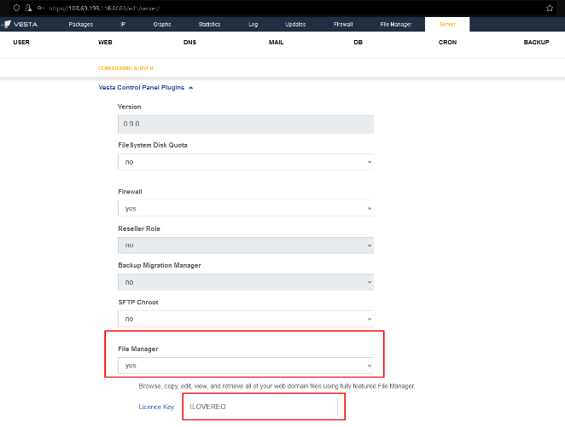Open the File Manager tab in the top menu
Image resolution: width=565 pixels, height=427 pixels.
396,25
